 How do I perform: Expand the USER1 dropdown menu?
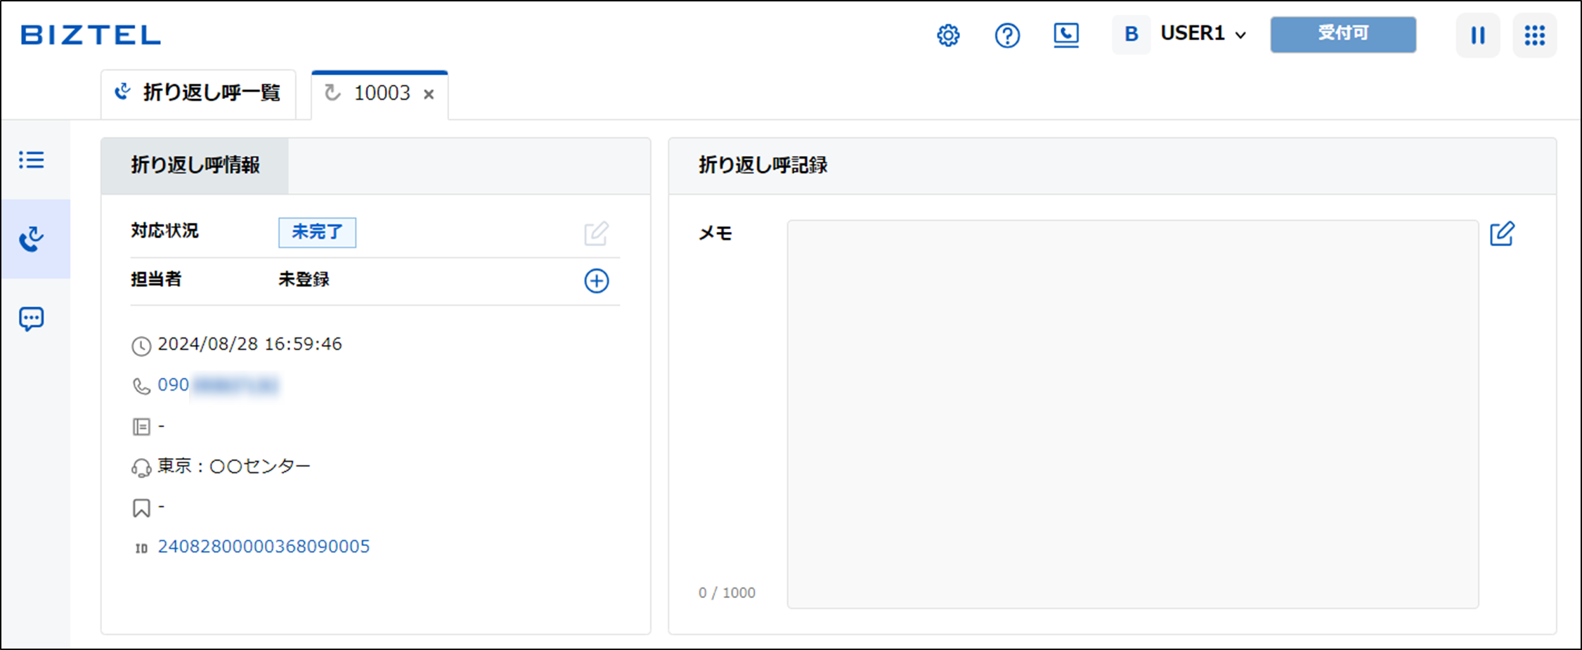click(1203, 34)
